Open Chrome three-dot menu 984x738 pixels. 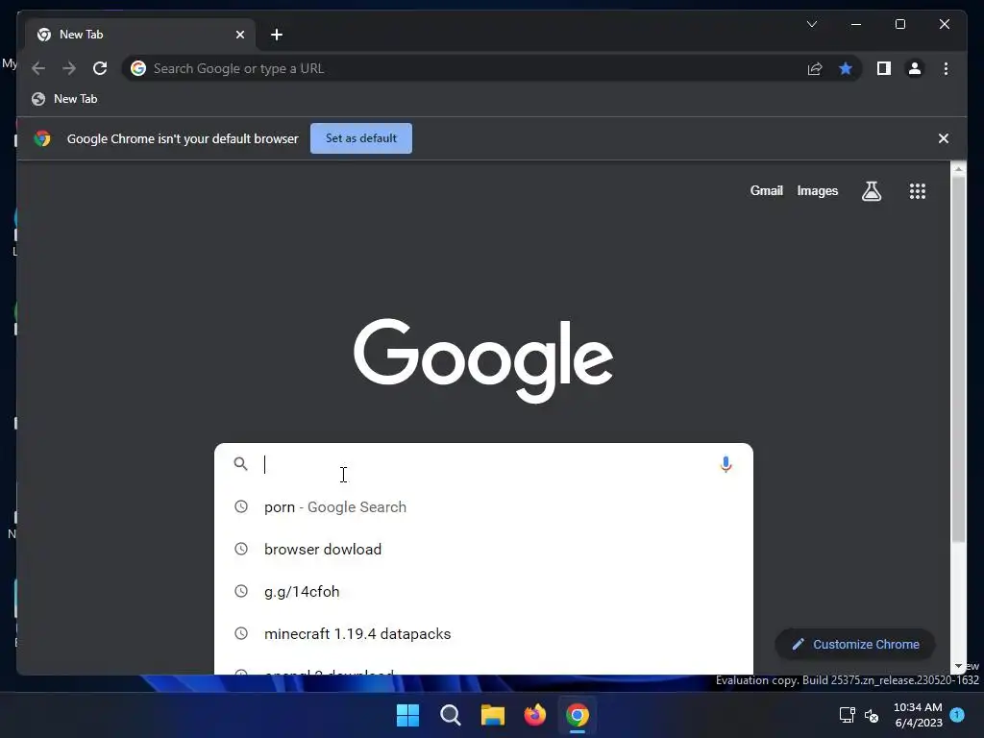click(946, 68)
